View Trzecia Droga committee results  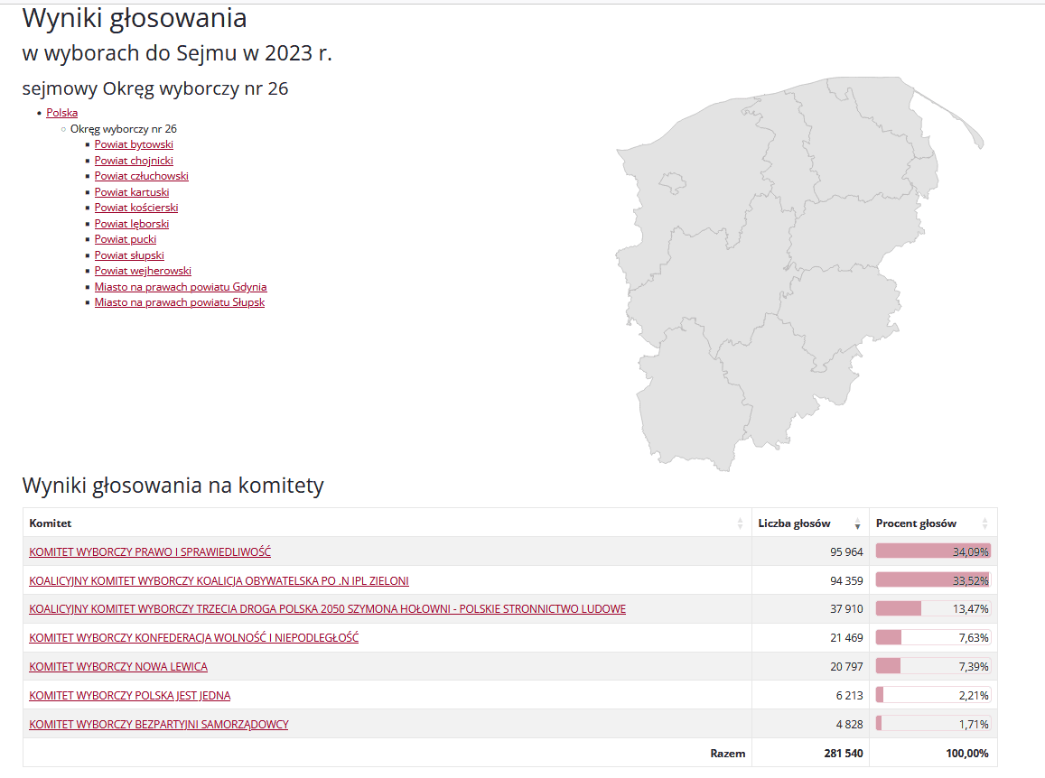click(x=327, y=609)
